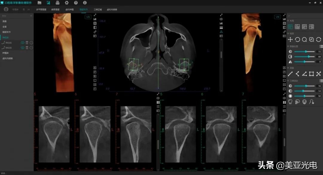Open the image processing list menu
The image size is (323, 175).
[321, 46]
